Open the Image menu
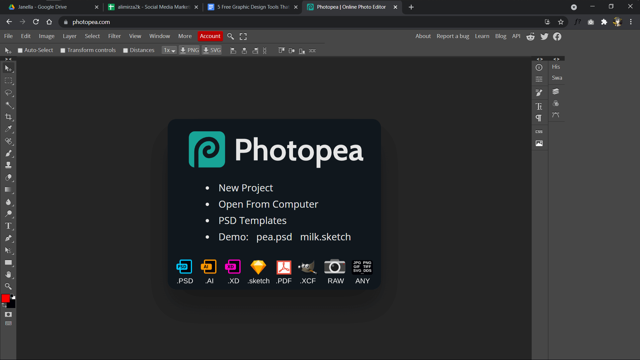The image size is (640, 360). click(47, 36)
